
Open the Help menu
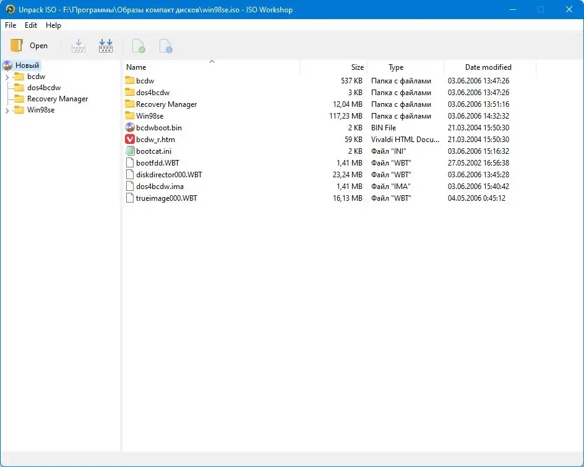coord(53,25)
